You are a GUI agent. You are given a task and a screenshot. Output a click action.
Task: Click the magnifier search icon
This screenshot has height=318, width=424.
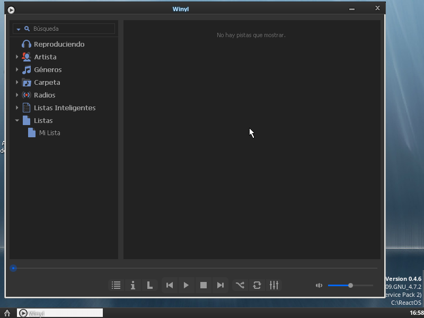pyautogui.click(x=27, y=29)
